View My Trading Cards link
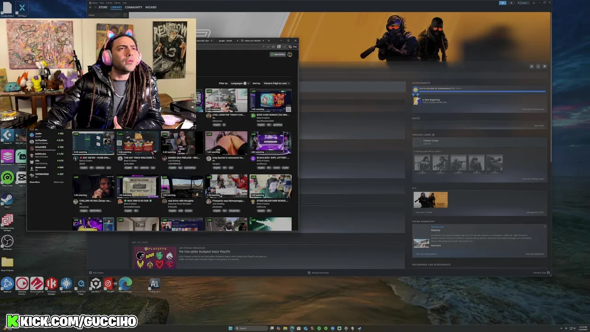590x332 pixels. (x=533, y=178)
